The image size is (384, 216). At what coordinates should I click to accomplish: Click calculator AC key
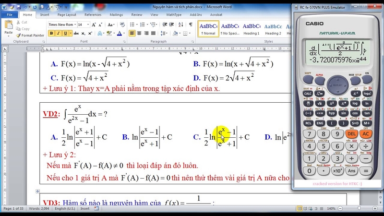[366, 134]
